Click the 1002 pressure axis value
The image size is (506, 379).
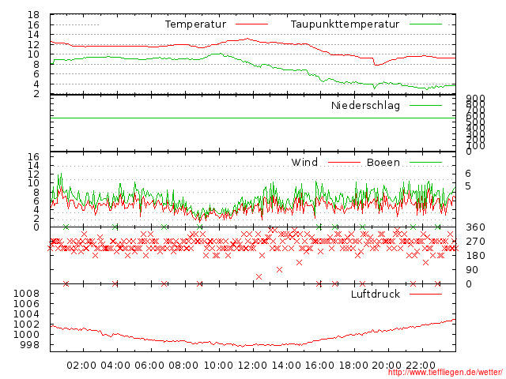(26, 325)
